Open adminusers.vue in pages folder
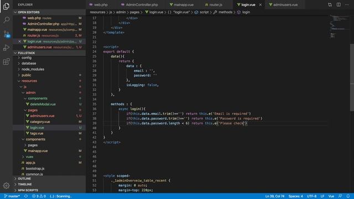Screen dimensions: 354x199 coord(42,116)
